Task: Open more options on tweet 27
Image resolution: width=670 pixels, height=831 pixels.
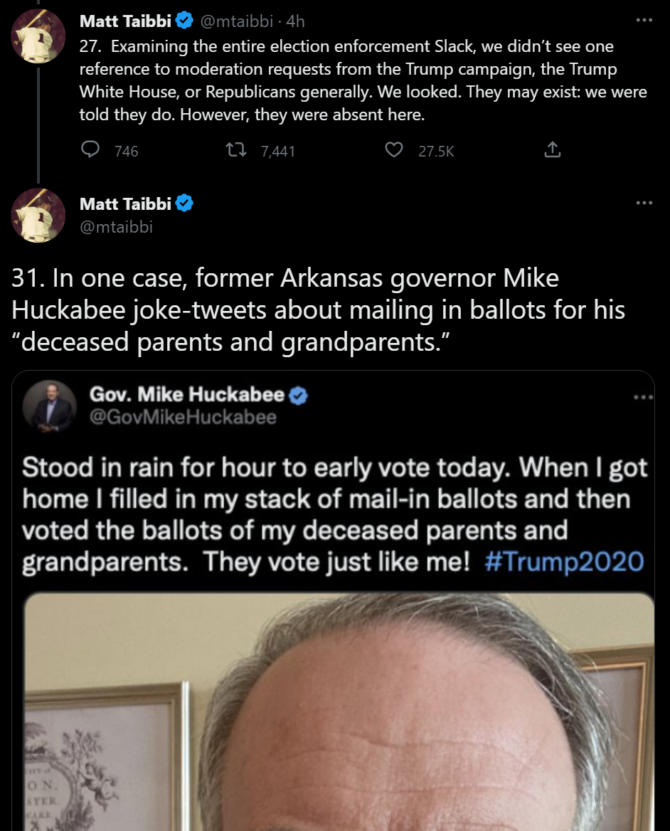Action: pyautogui.click(x=644, y=20)
